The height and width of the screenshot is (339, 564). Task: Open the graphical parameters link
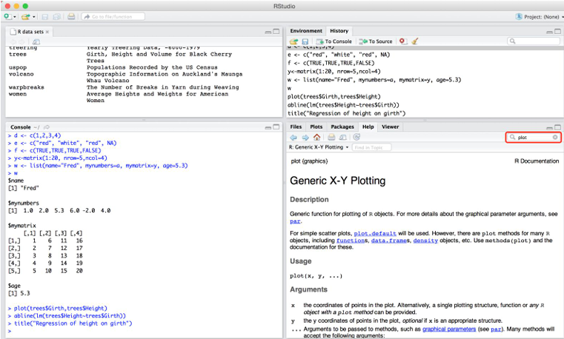[449, 329]
